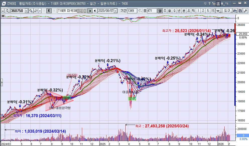Viewport: 249px width, 146px height.
Task: Select the 분 (minute) period tab
Action: point(184,11)
